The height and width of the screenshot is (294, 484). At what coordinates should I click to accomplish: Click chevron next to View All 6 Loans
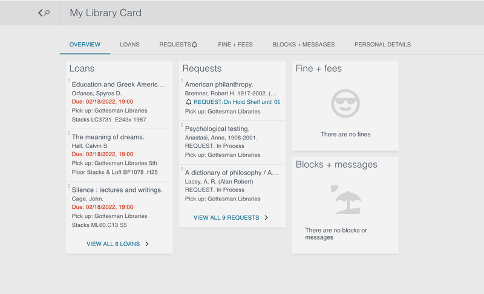pos(147,244)
